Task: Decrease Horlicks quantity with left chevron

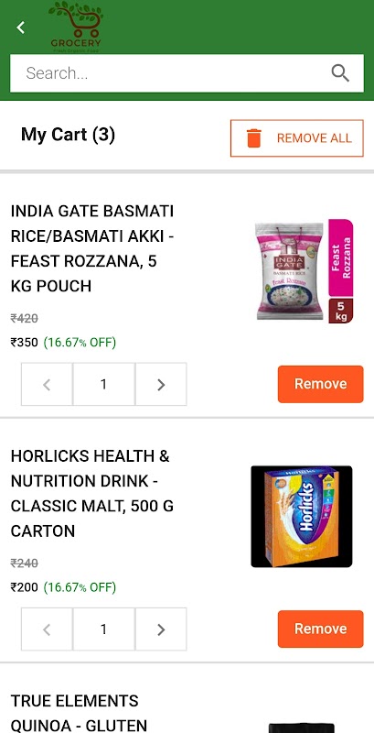Action: tap(47, 629)
